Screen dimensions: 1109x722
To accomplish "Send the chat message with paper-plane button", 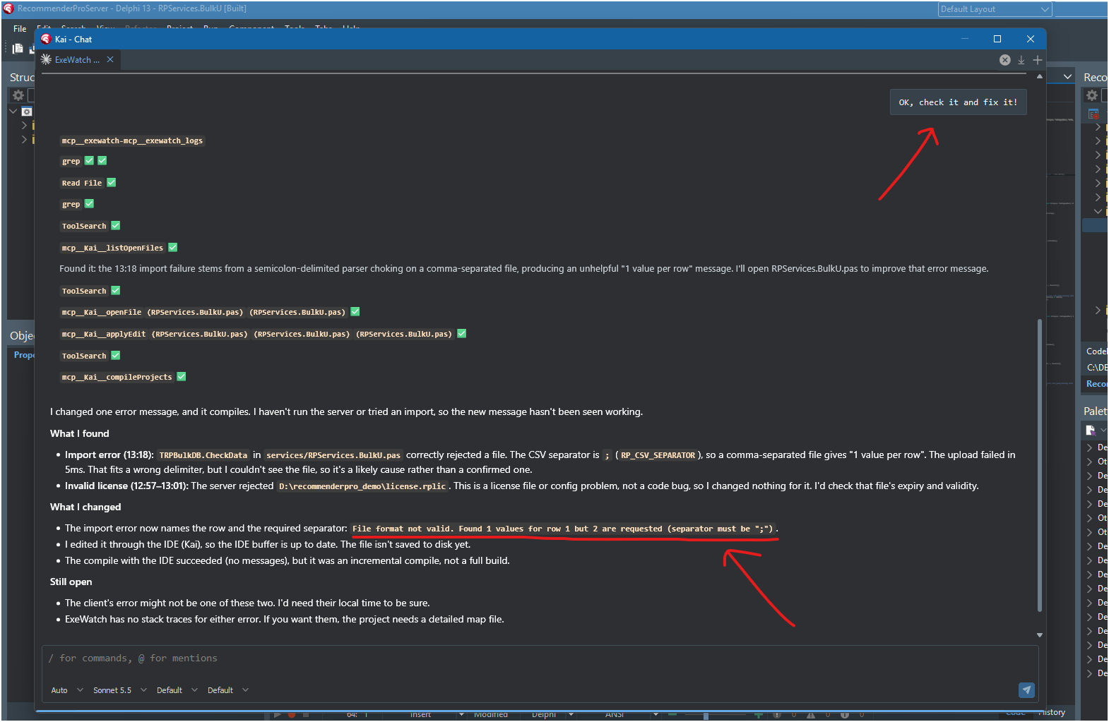I will point(1026,690).
